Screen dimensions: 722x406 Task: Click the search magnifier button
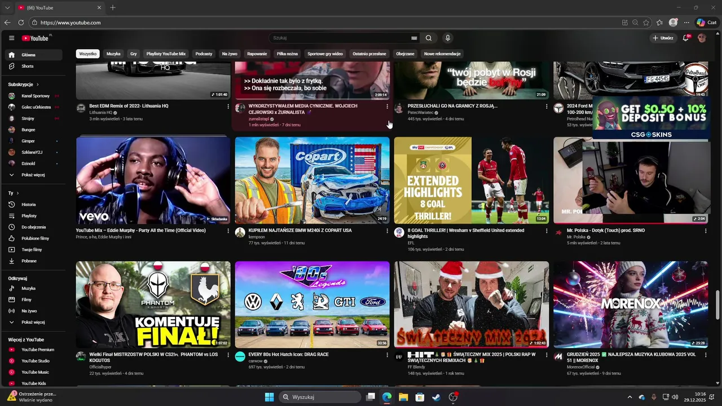[x=429, y=38]
